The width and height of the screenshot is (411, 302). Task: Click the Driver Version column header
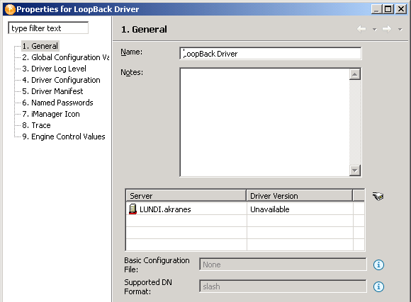point(300,196)
